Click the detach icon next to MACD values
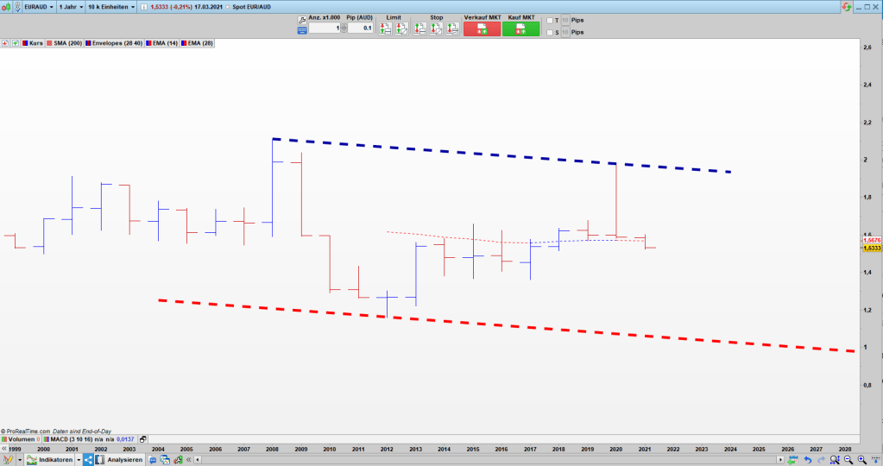 [x=143, y=439]
